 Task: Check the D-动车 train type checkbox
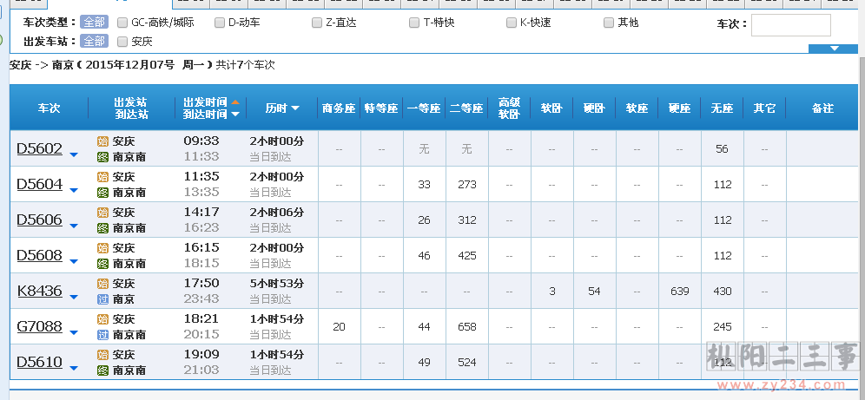(220, 23)
